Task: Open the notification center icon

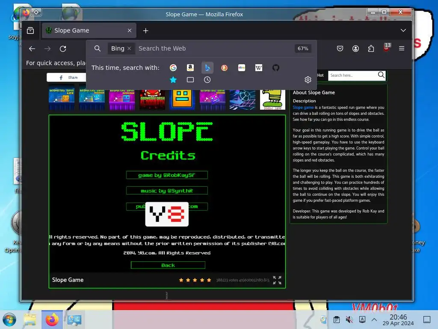Action: [x=426, y=320]
